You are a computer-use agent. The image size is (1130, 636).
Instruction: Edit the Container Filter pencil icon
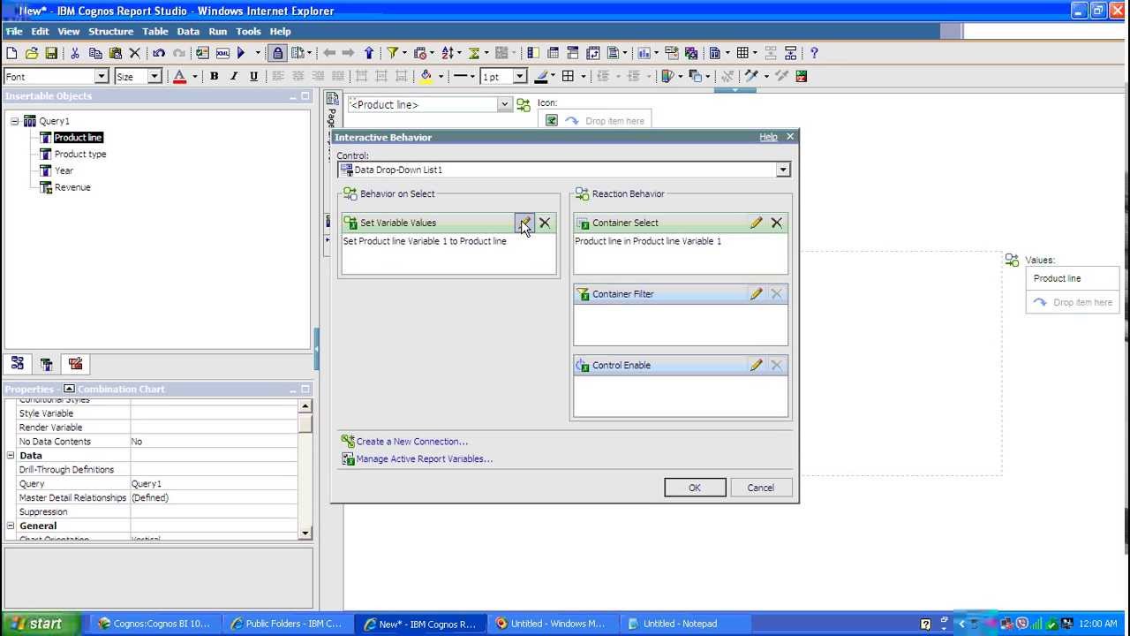pyautogui.click(x=757, y=294)
